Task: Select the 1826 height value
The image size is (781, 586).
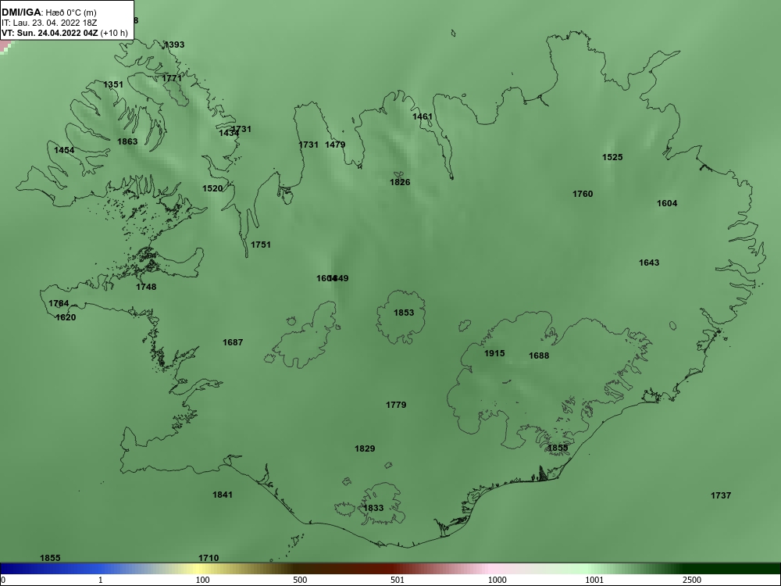Action: tap(400, 182)
